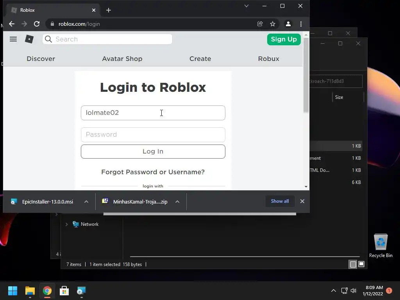The height and width of the screenshot is (300, 400).
Task: Select the 'TML Do...' file row
Action: pyautogui.click(x=336, y=170)
